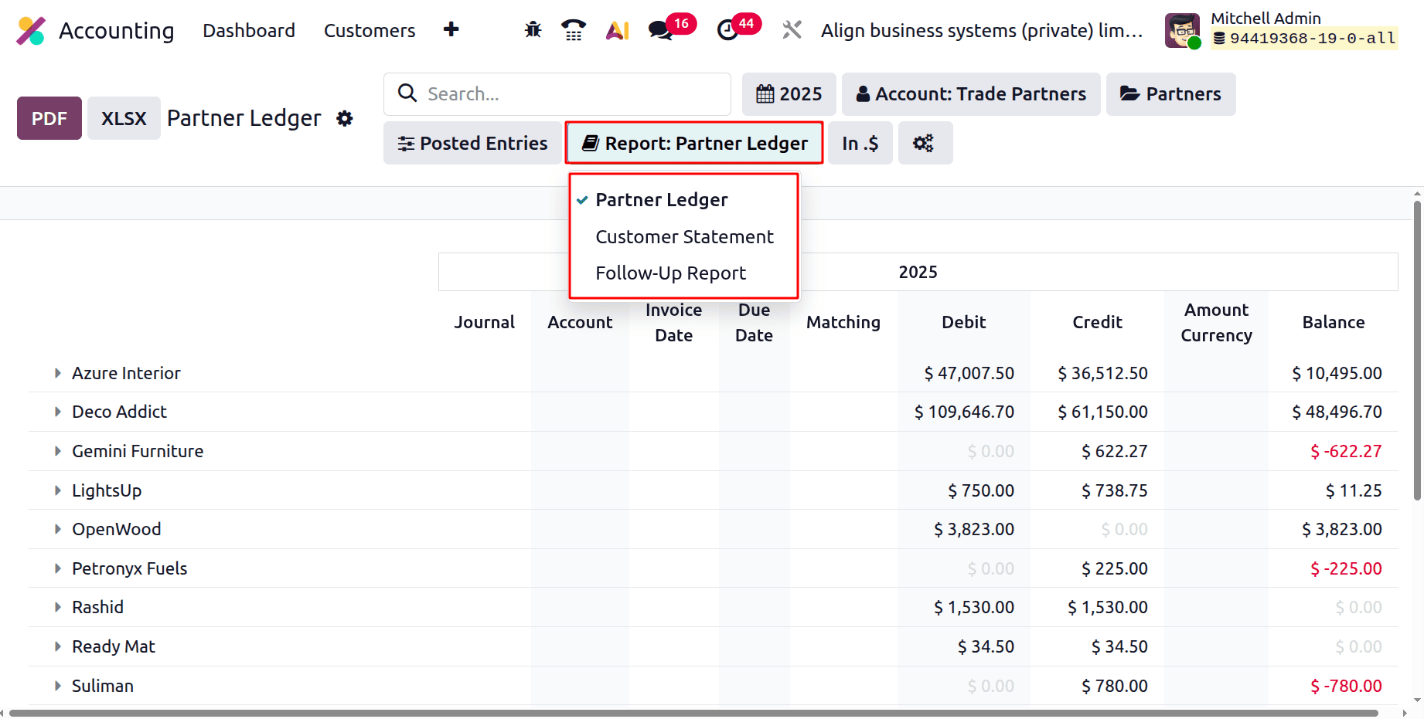1424x719 pixels.
Task: Expand the Ready Mat row
Action: point(57,646)
